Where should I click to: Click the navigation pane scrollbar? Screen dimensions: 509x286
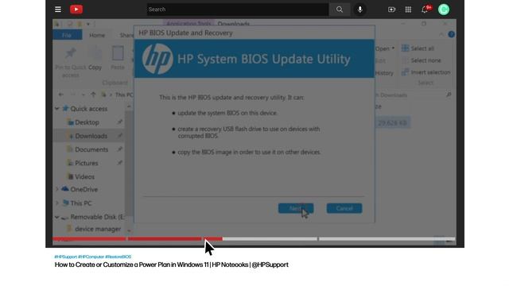tap(129, 162)
